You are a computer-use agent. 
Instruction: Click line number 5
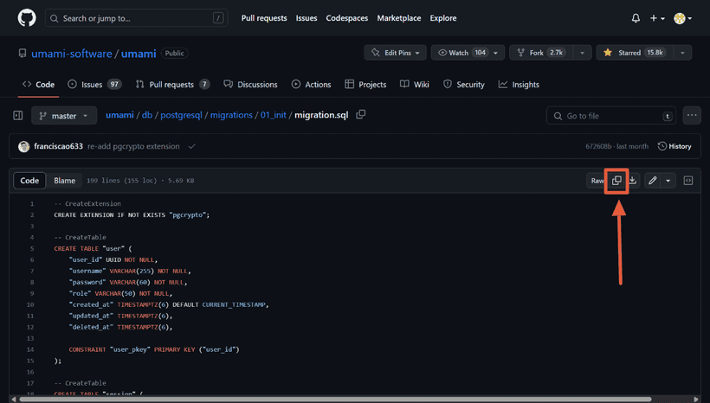coord(32,248)
